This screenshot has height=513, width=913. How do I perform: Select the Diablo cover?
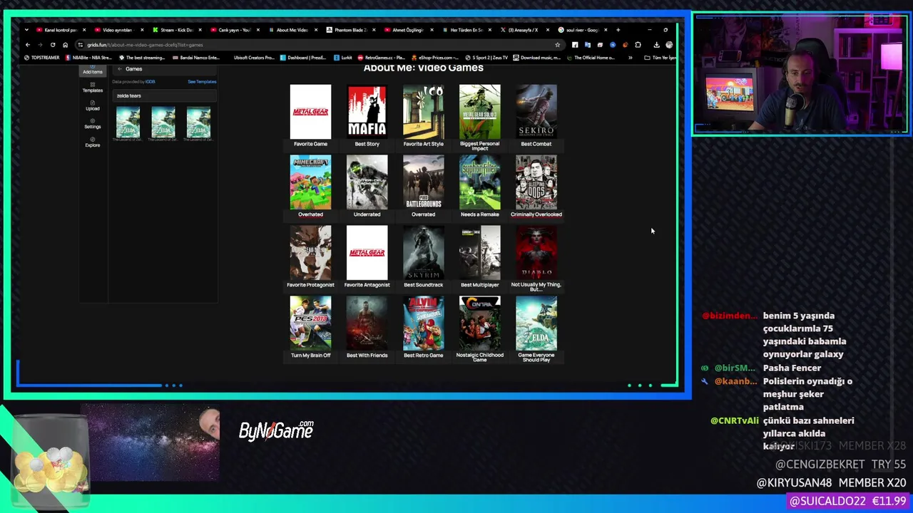click(536, 253)
